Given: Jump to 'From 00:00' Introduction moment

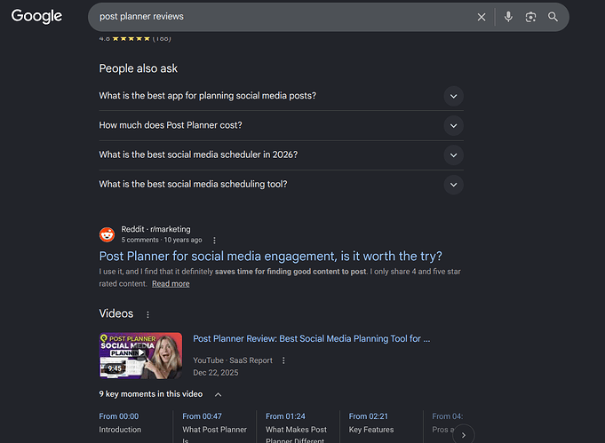Looking at the screenshot, I should pyautogui.click(x=118, y=416).
